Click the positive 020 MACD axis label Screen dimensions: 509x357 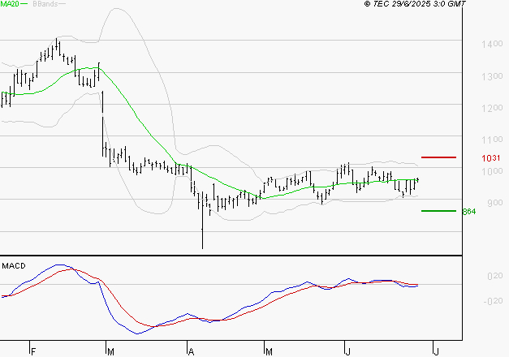pyautogui.click(x=471, y=277)
